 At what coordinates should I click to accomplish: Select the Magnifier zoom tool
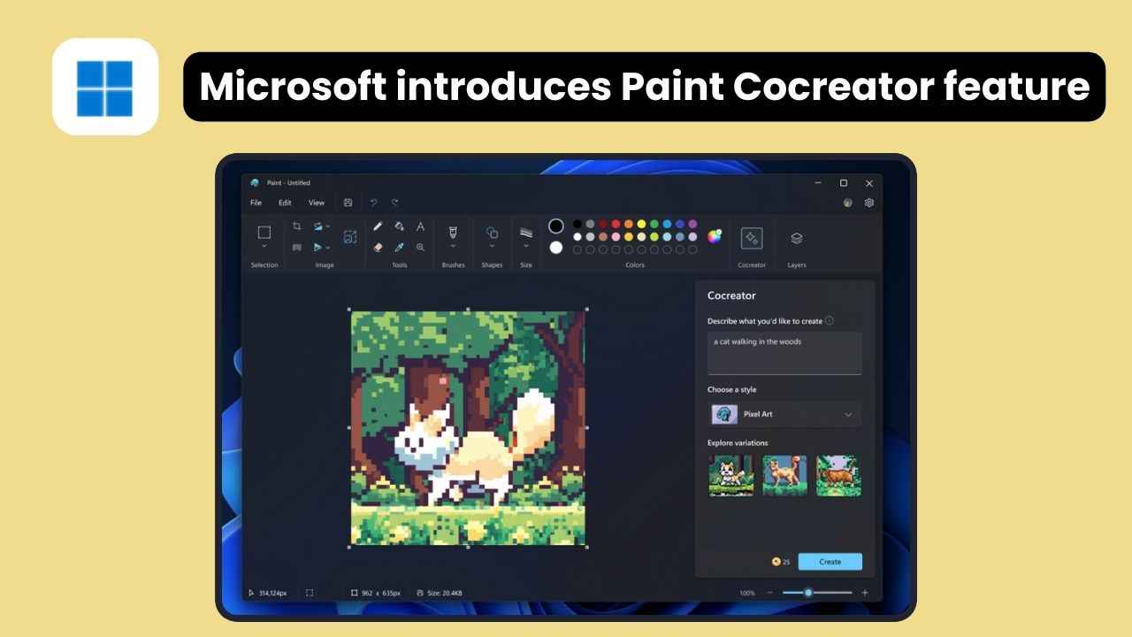420,248
